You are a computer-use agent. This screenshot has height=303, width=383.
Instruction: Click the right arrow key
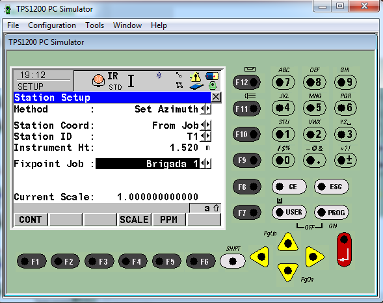click(x=314, y=257)
